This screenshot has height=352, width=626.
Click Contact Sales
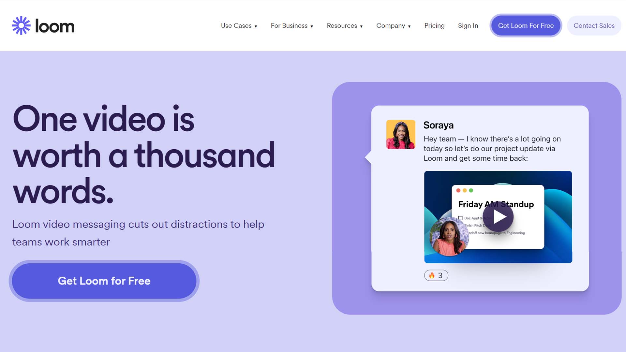pyautogui.click(x=594, y=25)
